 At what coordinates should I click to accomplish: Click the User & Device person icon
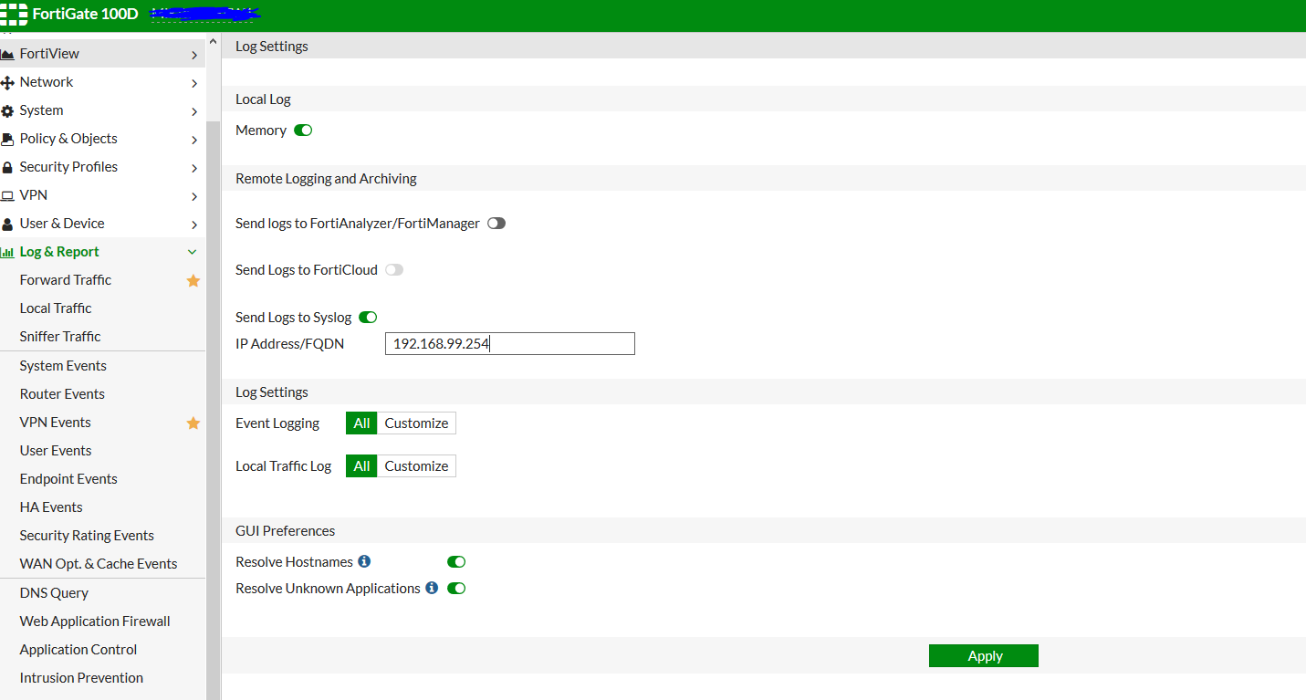(7, 225)
